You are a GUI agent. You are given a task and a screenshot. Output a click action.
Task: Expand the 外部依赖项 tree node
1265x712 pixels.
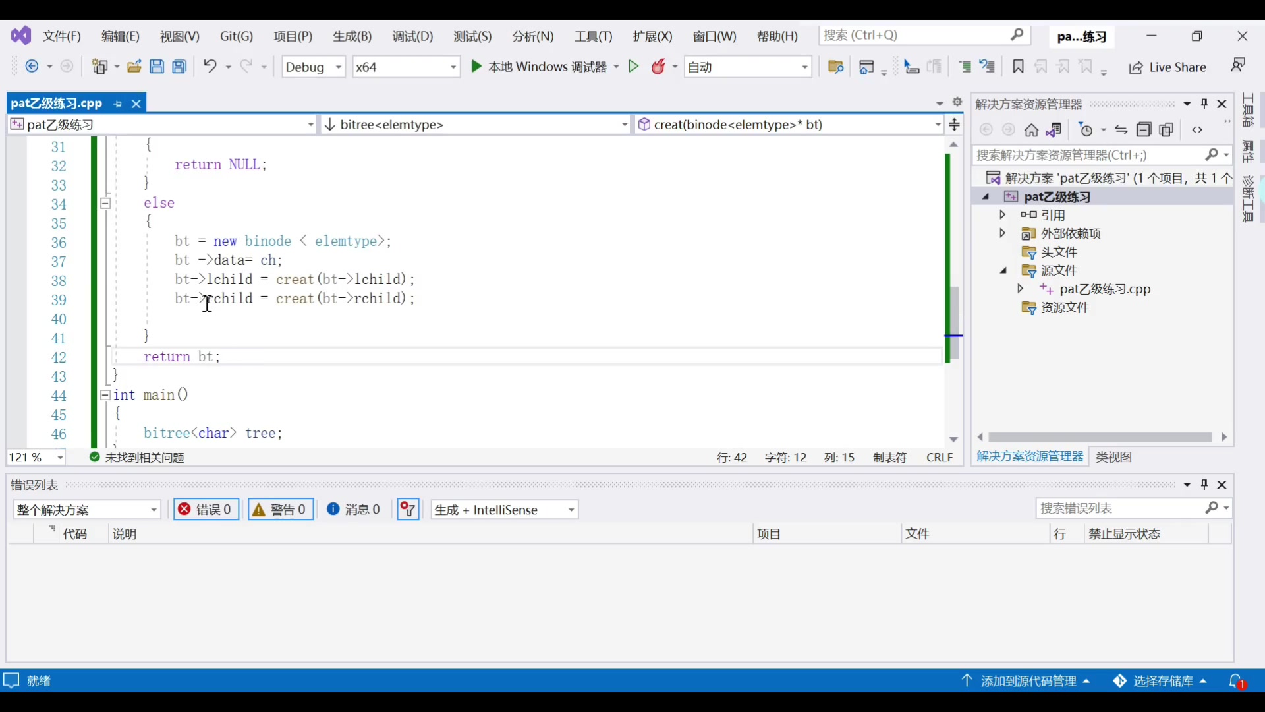(1003, 233)
